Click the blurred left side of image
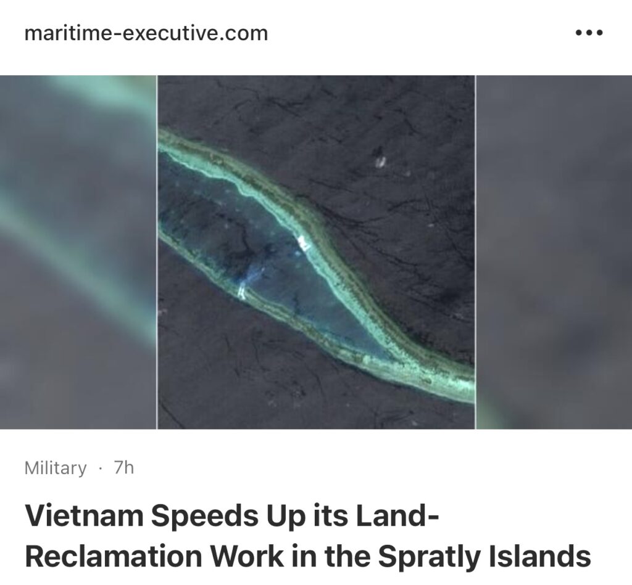Viewport: 632px width, 585px height. click(78, 252)
